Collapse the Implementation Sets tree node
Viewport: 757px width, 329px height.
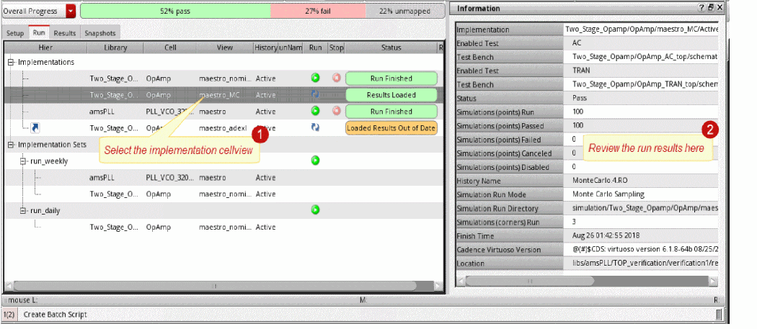coord(11,145)
